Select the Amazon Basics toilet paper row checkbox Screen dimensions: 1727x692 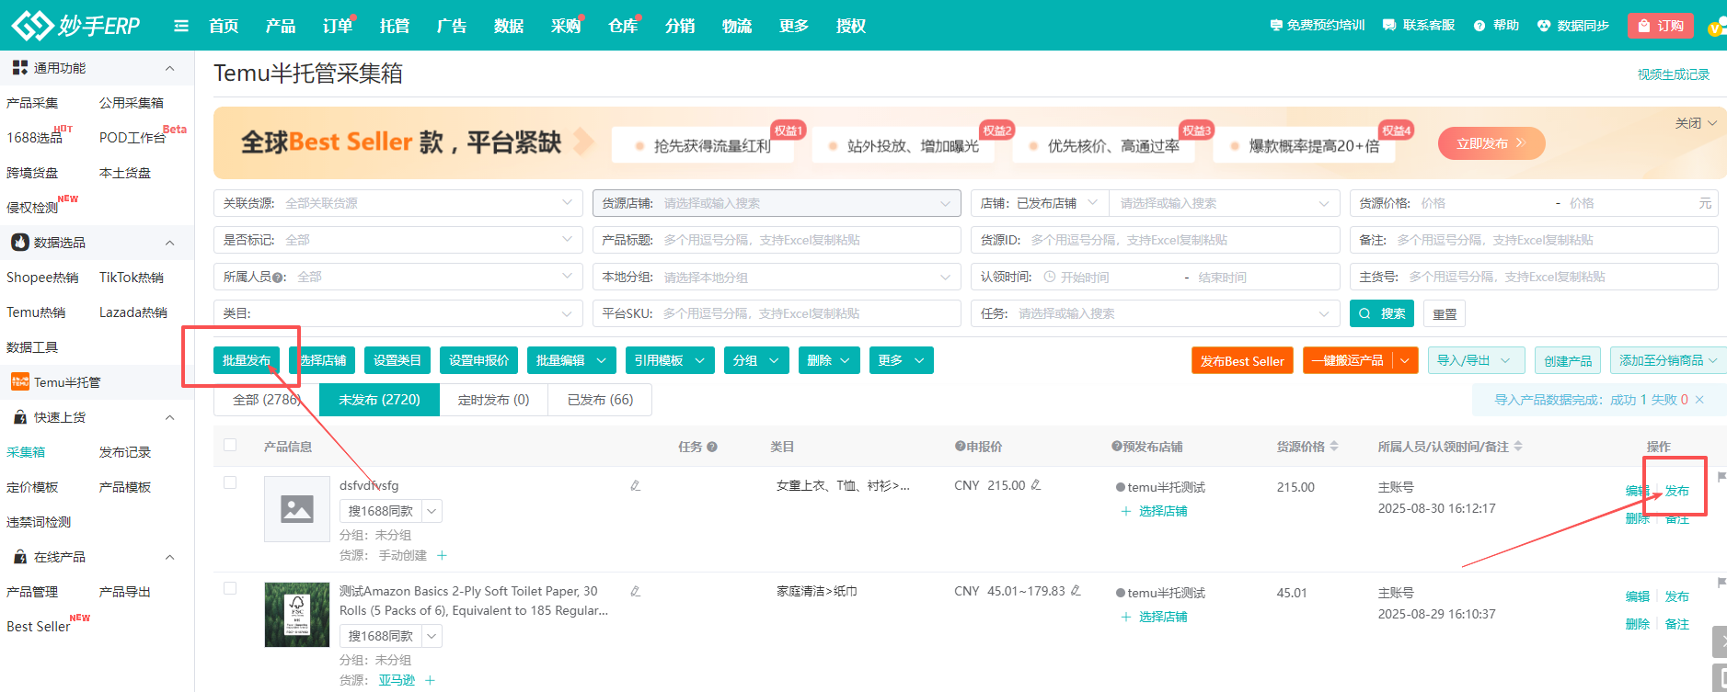230,589
